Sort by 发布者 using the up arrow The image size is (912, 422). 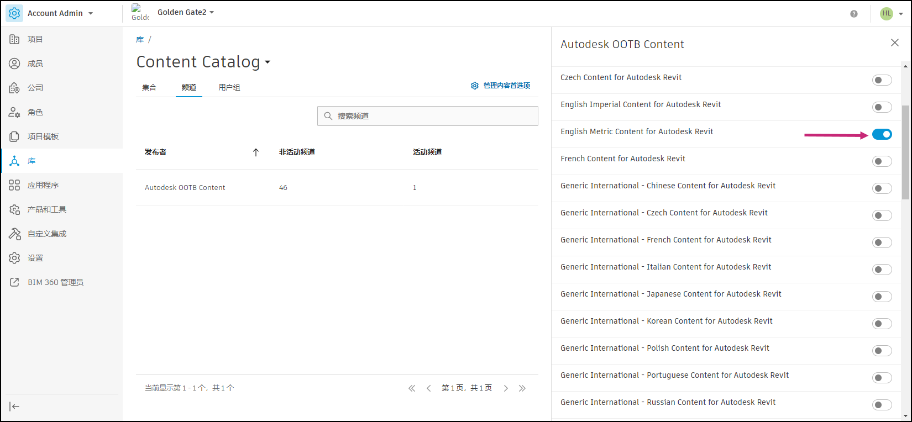point(256,152)
